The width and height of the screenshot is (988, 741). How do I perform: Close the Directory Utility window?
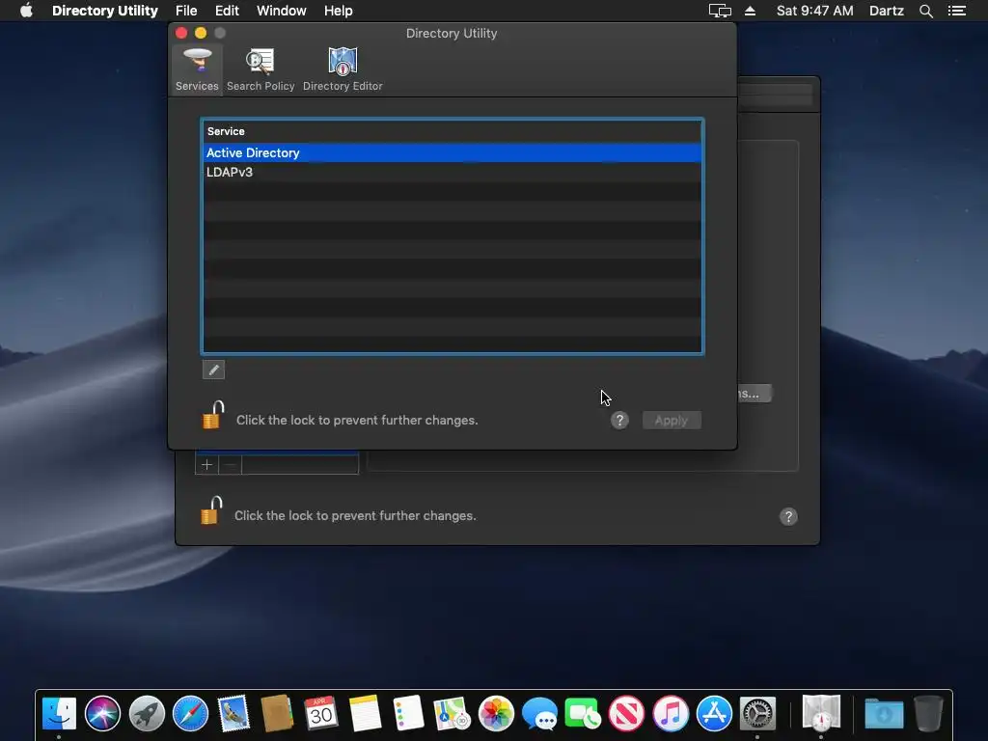(x=181, y=33)
